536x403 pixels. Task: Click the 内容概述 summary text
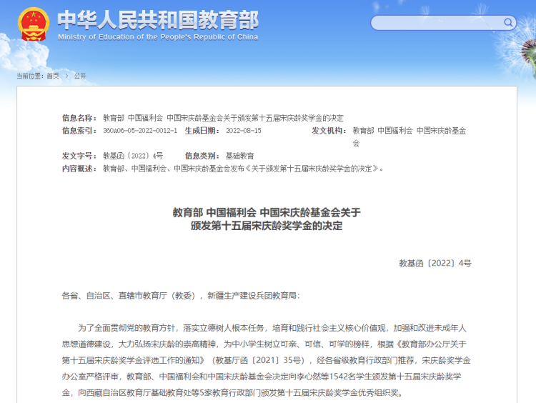243,168
